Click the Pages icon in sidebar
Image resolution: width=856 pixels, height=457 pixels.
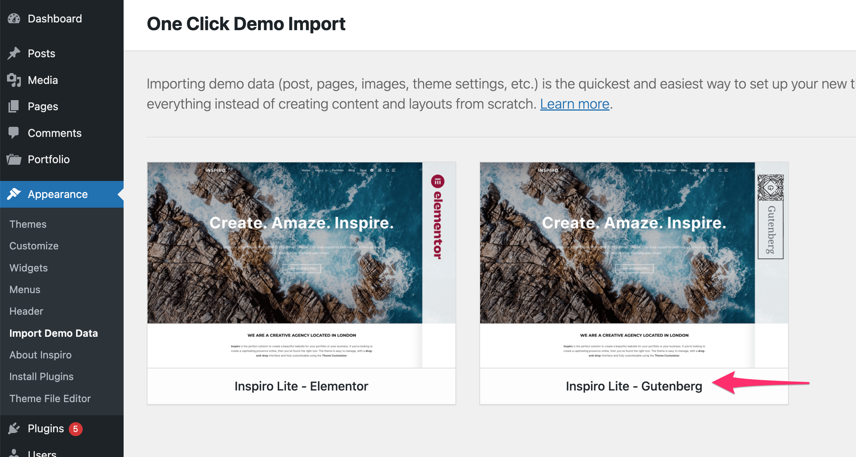[14, 106]
